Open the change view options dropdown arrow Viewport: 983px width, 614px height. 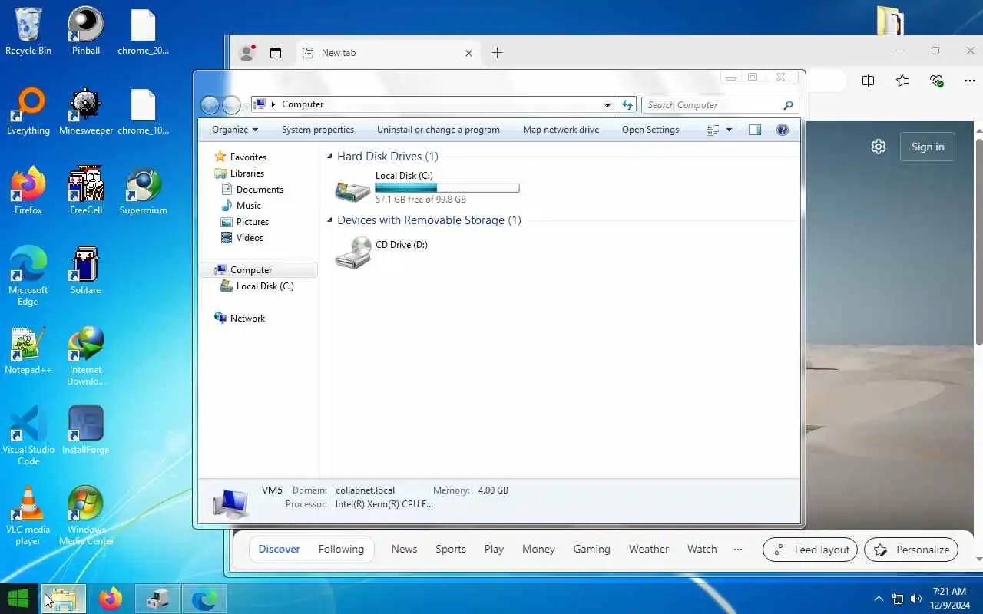729,130
